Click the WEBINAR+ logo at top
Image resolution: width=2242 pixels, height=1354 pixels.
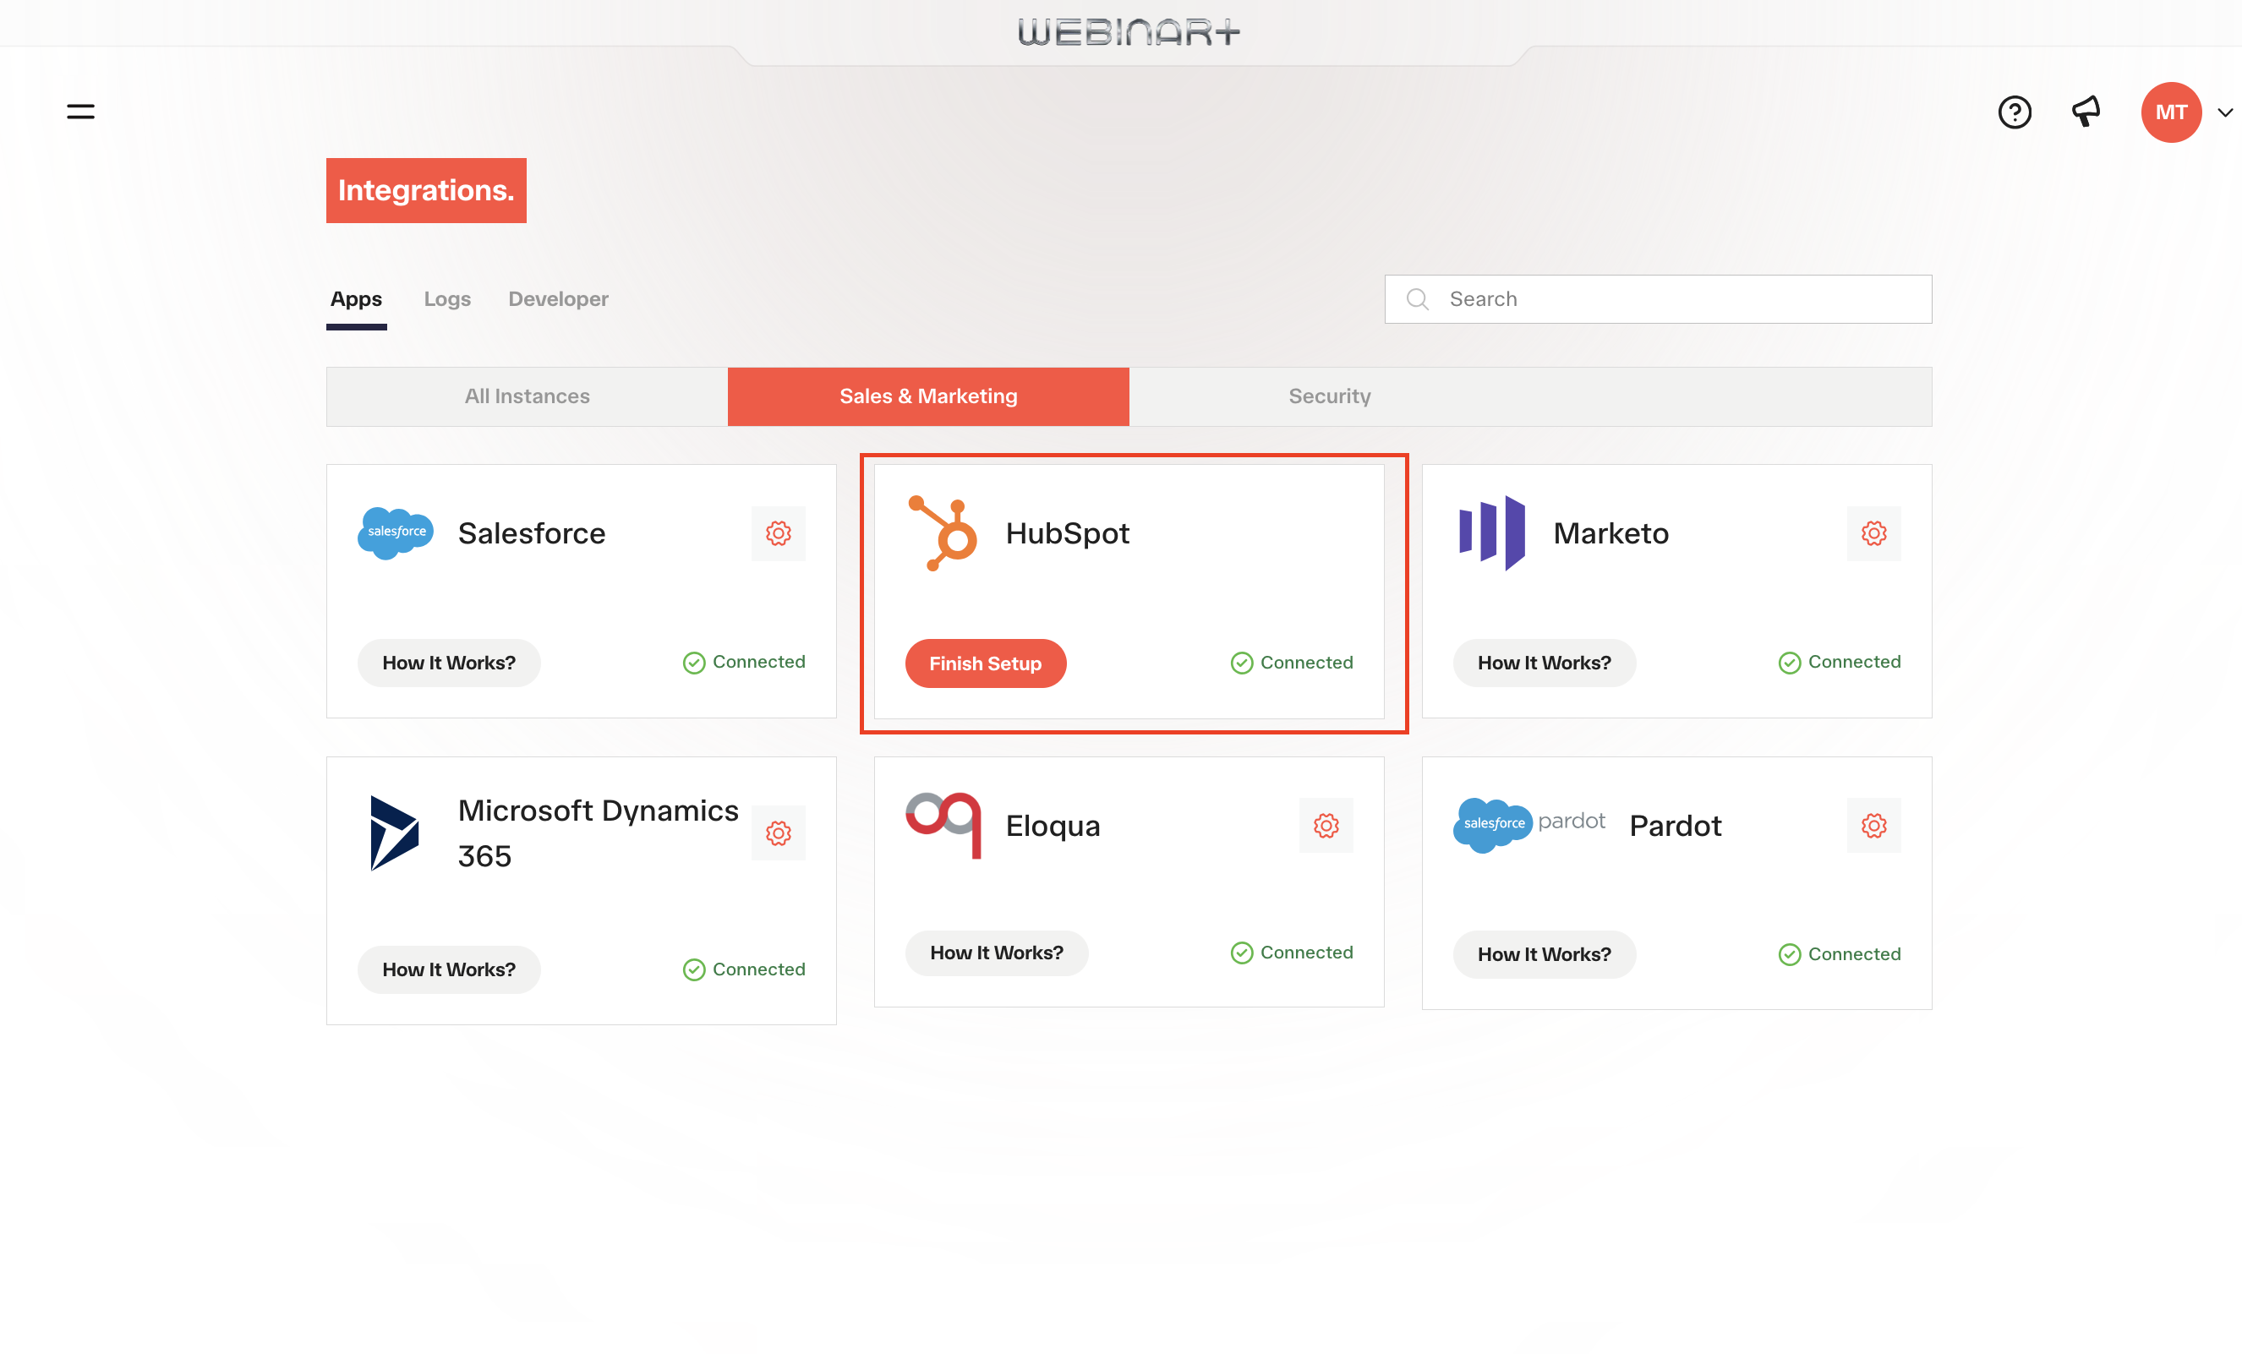point(1129,33)
